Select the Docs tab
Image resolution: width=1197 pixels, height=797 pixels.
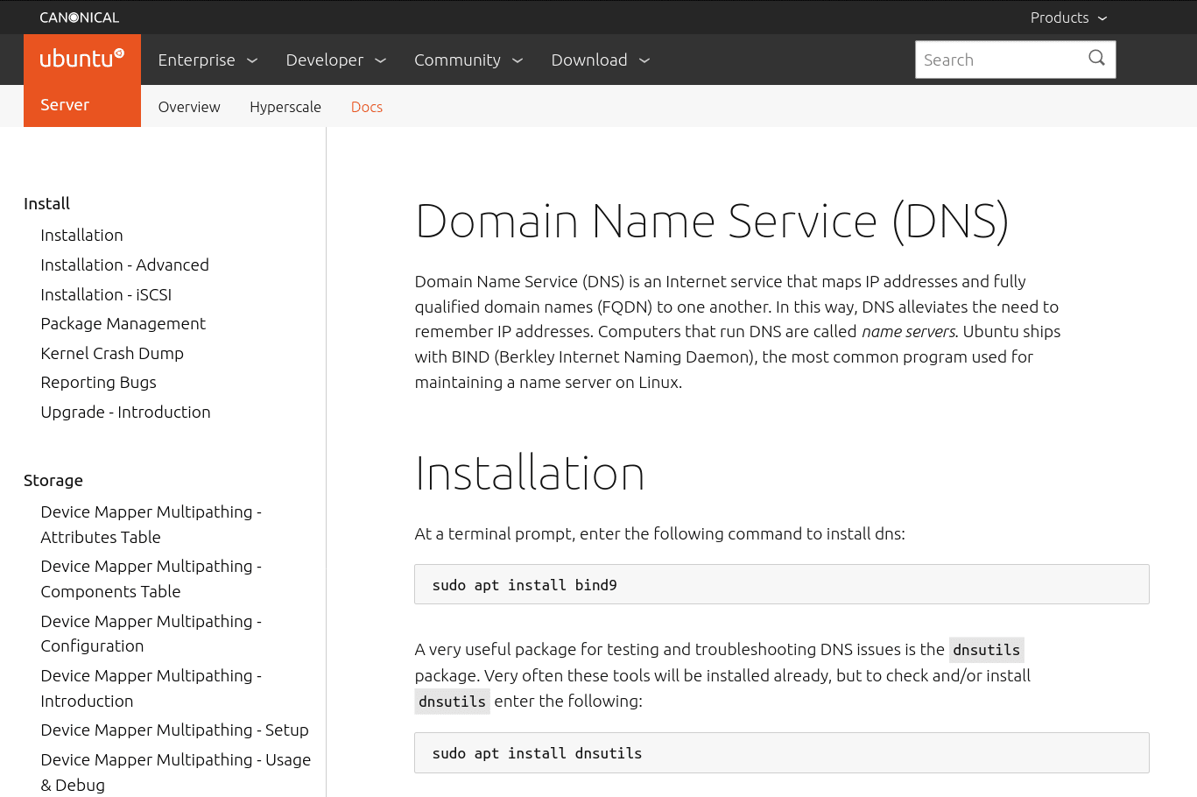pos(367,107)
